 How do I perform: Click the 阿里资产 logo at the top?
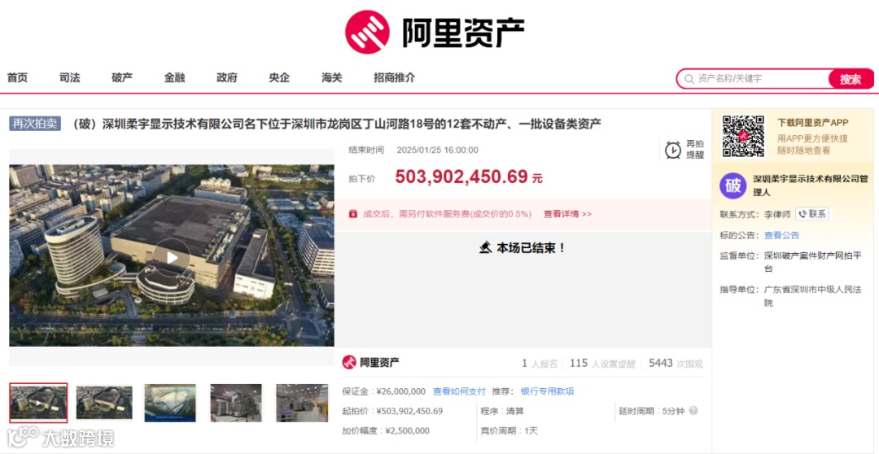point(435,32)
